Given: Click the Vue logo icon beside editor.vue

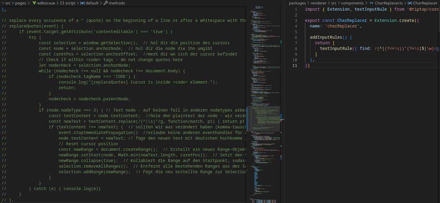Looking at the screenshot, I should [x=34, y=3].
